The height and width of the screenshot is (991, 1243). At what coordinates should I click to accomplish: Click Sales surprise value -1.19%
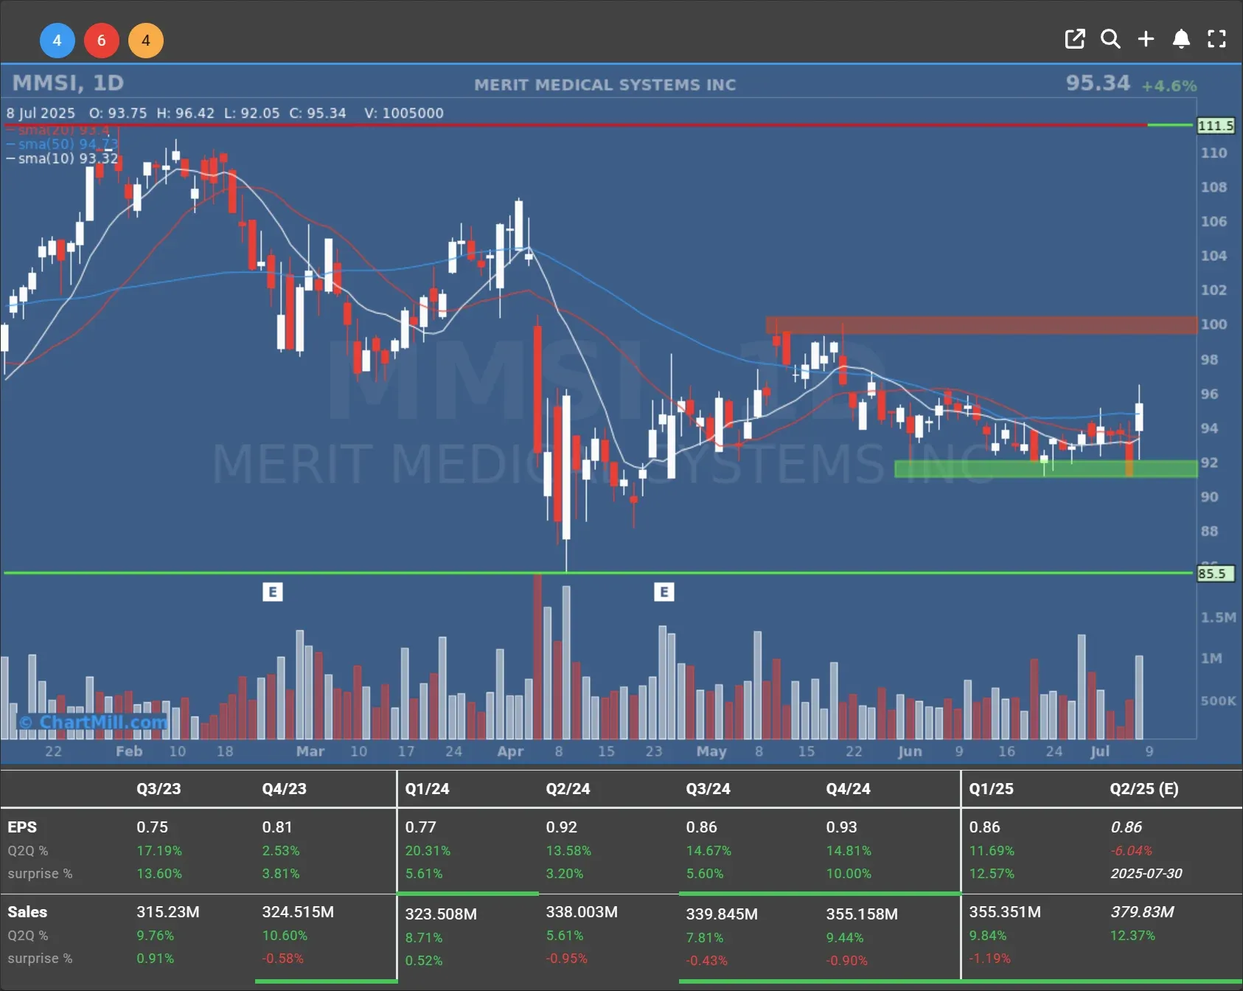(x=989, y=958)
